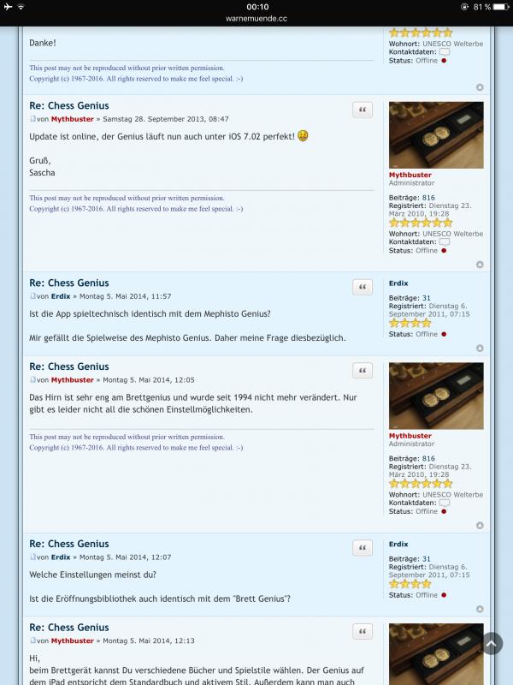The width and height of the screenshot is (513, 685).
Task: Open contact details icon in first Mythbuster profile
Action: click(x=444, y=242)
